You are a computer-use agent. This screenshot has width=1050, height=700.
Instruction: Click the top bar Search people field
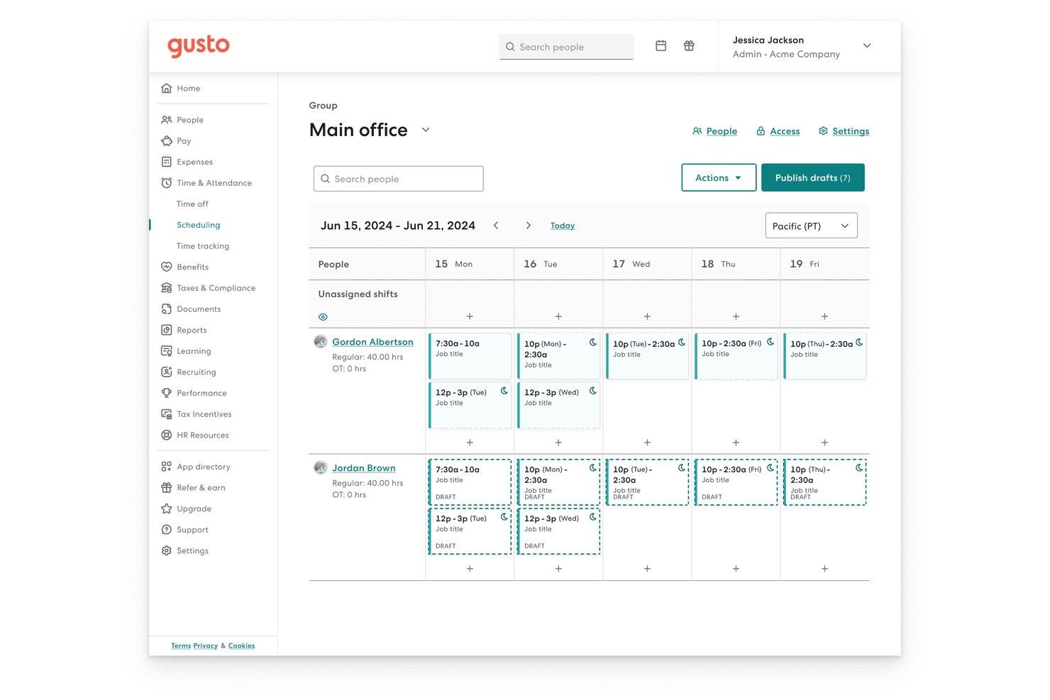[566, 47]
